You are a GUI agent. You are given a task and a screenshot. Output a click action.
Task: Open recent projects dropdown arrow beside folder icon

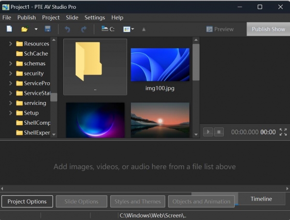click(36, 29)
